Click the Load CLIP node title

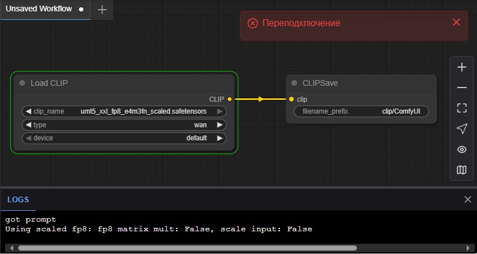click(x=49, y=83)
